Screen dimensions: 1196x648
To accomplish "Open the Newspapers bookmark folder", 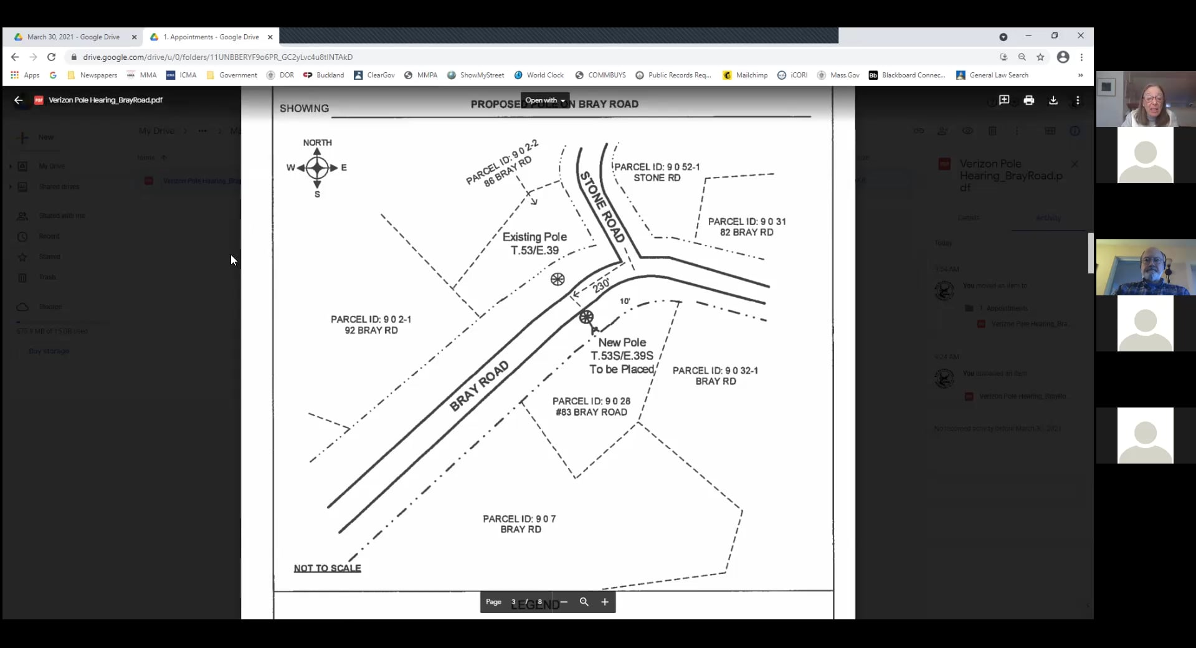I will coord(92,75).
